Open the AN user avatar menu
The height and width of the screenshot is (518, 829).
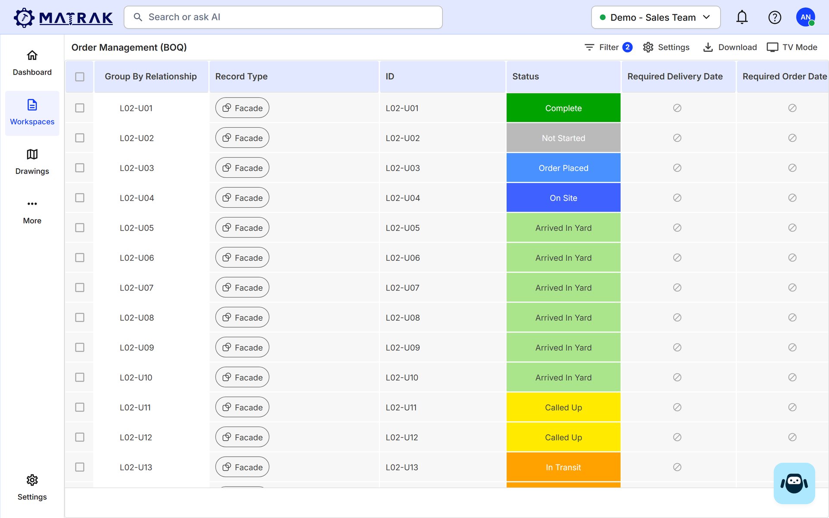tap(806, 17)
